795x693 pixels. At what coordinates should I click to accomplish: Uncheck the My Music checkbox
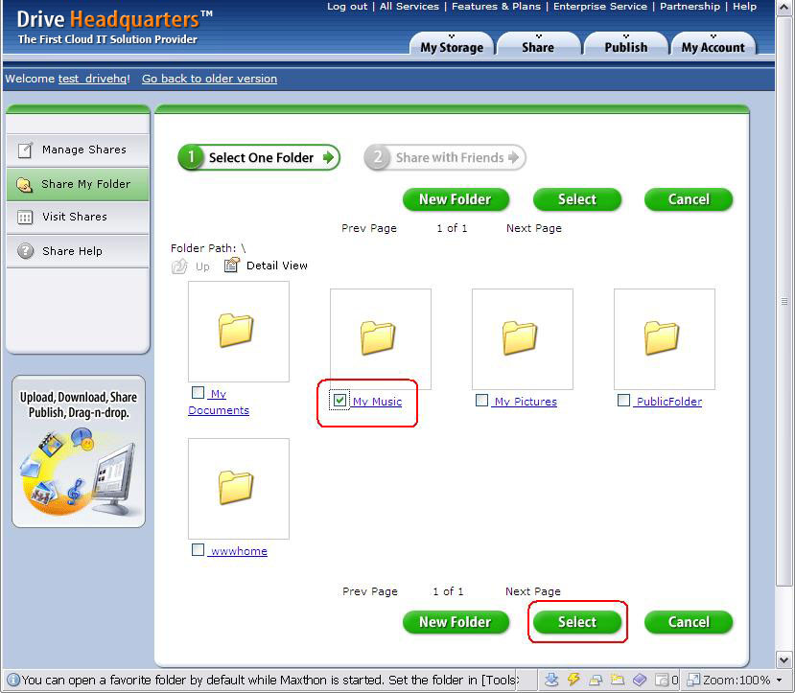click(x=340, y=401)
